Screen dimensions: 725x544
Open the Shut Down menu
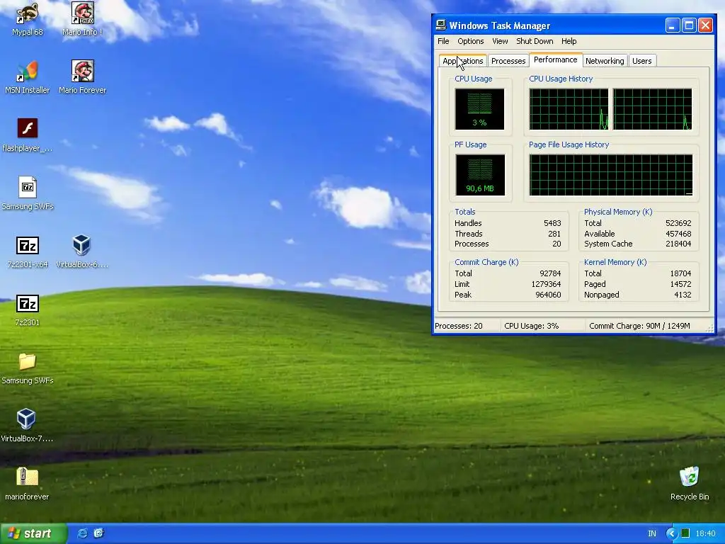[535, 41]
